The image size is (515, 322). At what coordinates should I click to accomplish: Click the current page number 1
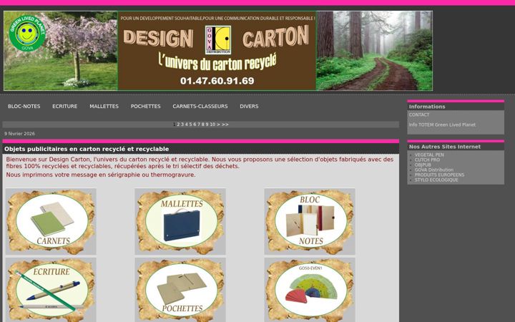174,125
